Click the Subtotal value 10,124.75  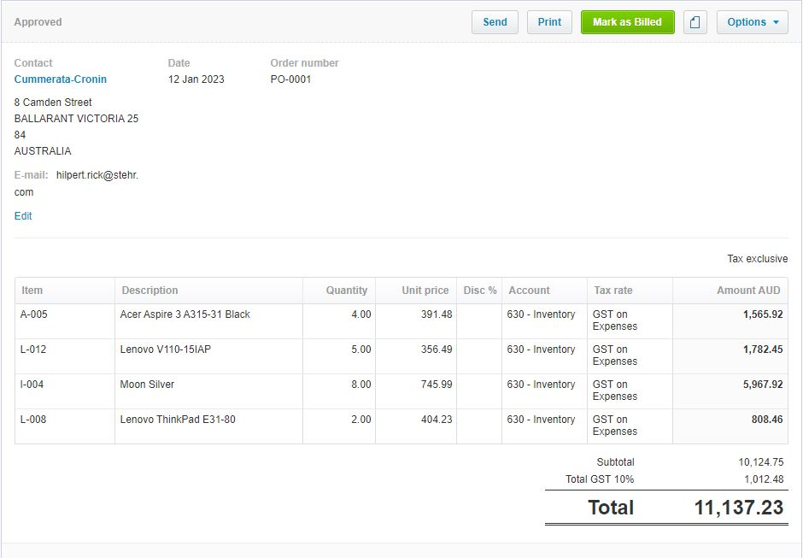(761, 461)
